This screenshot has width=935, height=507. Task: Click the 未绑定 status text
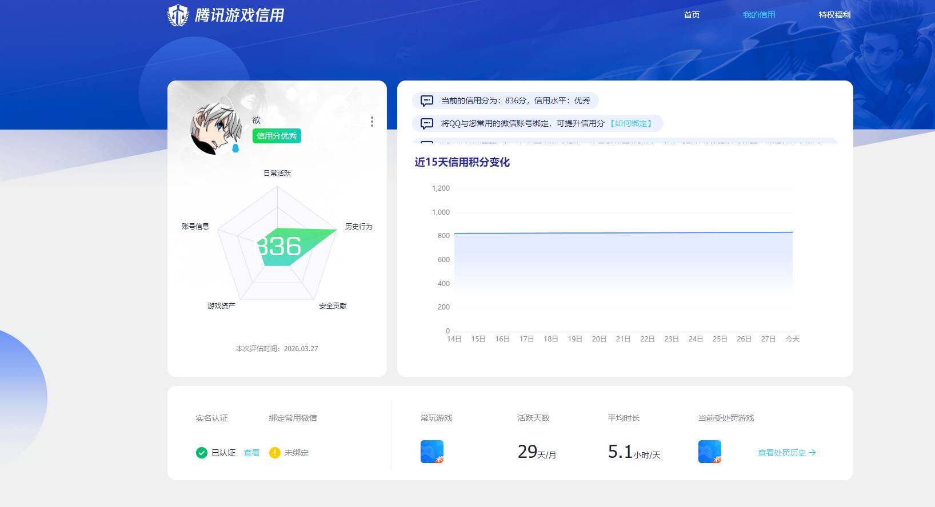[297, 453]
